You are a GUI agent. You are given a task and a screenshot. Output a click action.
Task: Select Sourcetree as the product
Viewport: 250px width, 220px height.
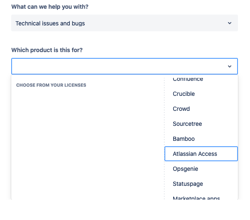[x=187, y=124]
